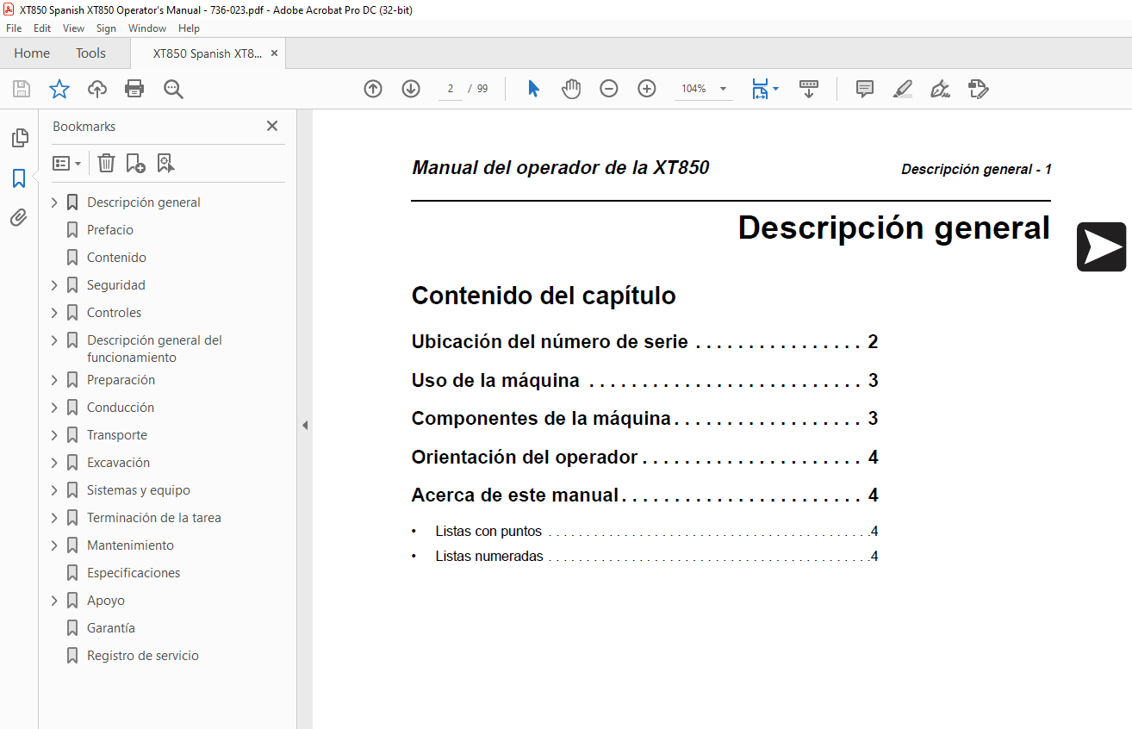Viewport: 1132px width, 729px height.
Task: Click the 104% zoom value field
Action: click(694, 89)
